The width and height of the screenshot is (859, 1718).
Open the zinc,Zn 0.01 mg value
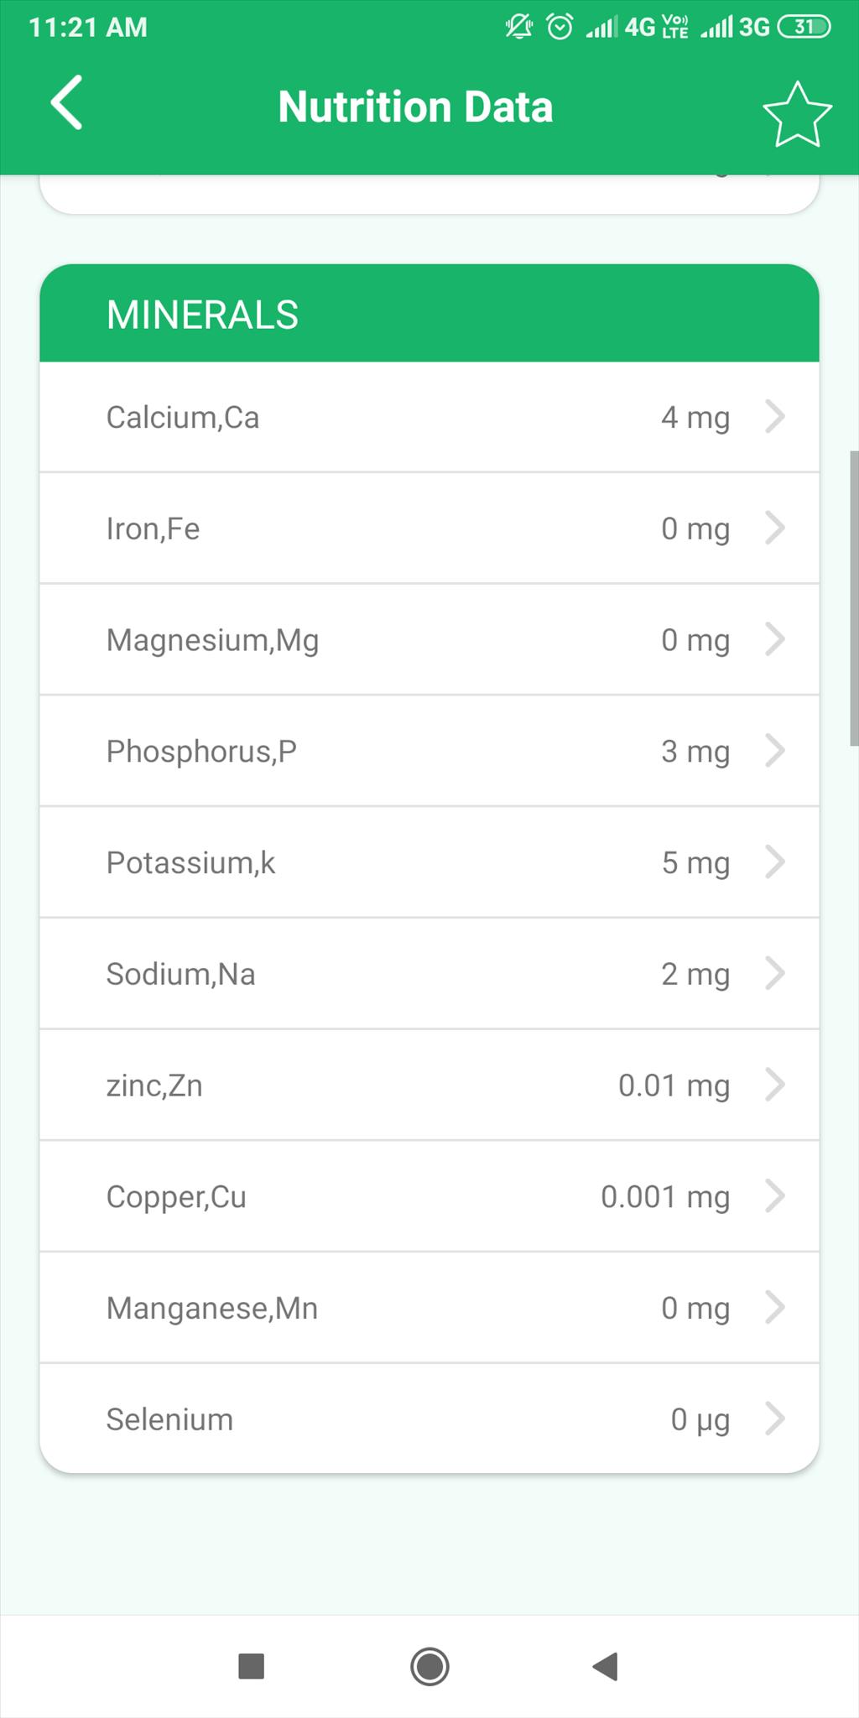pos(674,1085)
